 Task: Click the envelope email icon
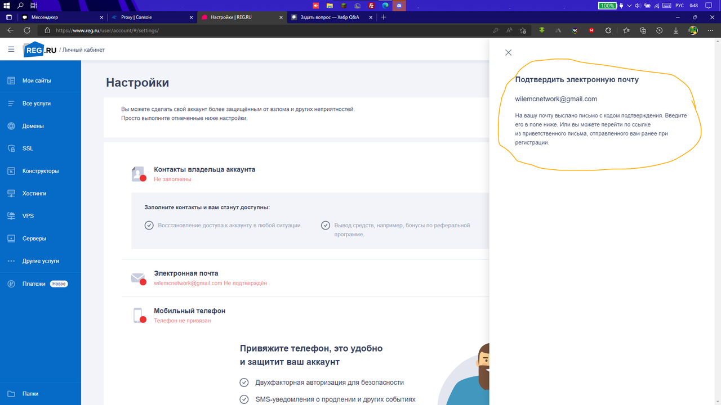[x=138, y=278]
